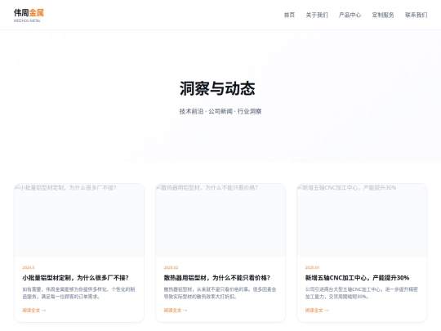Open article title 散热器用铝型材，为什么不能只看价格?
Viewport: 441px width, 331px height.
click(217, 278)
